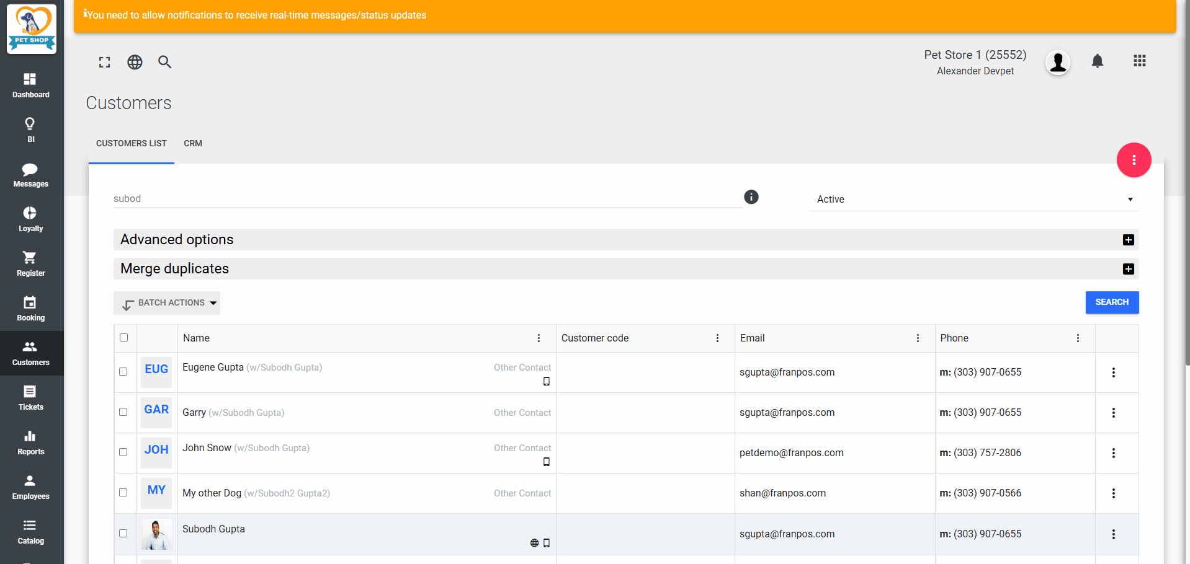Click phone number (303) 757-2806
The image size is (1190, 564).
click(x=987, y=453)
